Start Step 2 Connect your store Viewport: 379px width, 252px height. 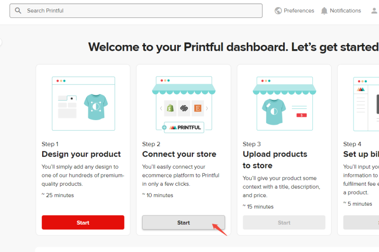(x=183, y=222)
